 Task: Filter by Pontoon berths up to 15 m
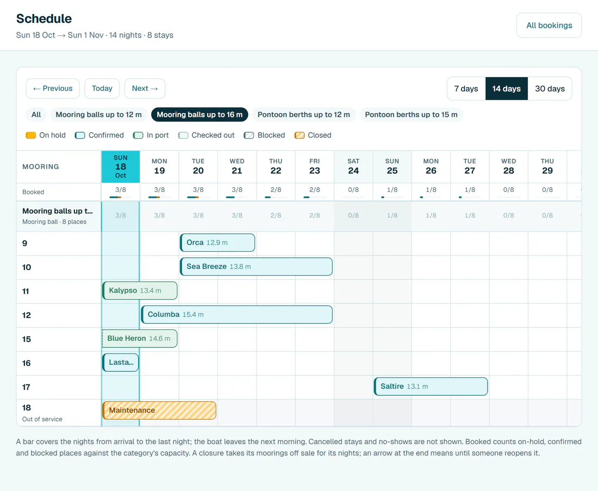(x=411, y=114)
